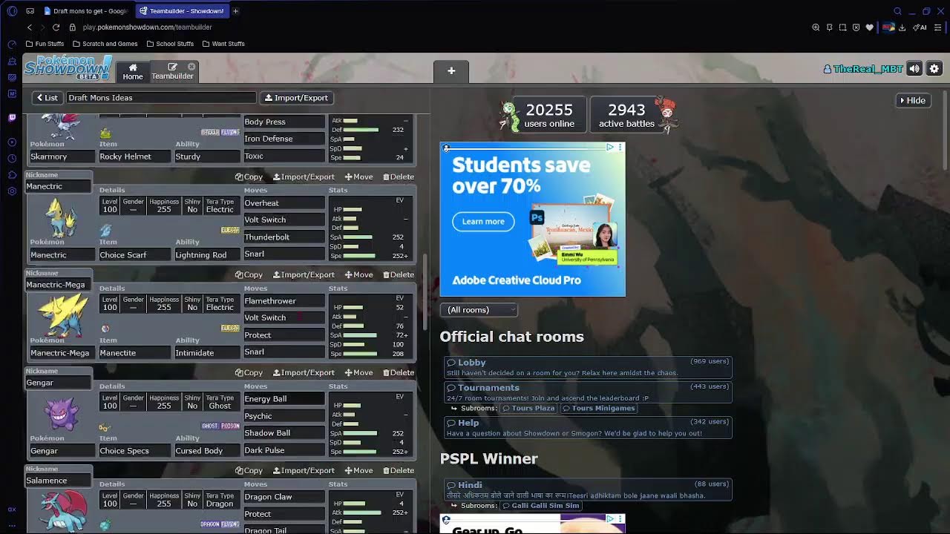Join the Lobby chat room

click(x=586, y=367)
